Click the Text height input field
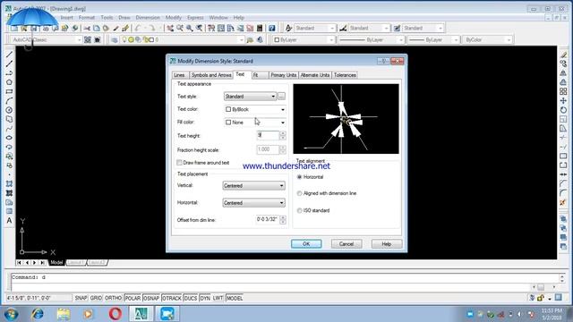Screen dimensions: 573x322 268,135
